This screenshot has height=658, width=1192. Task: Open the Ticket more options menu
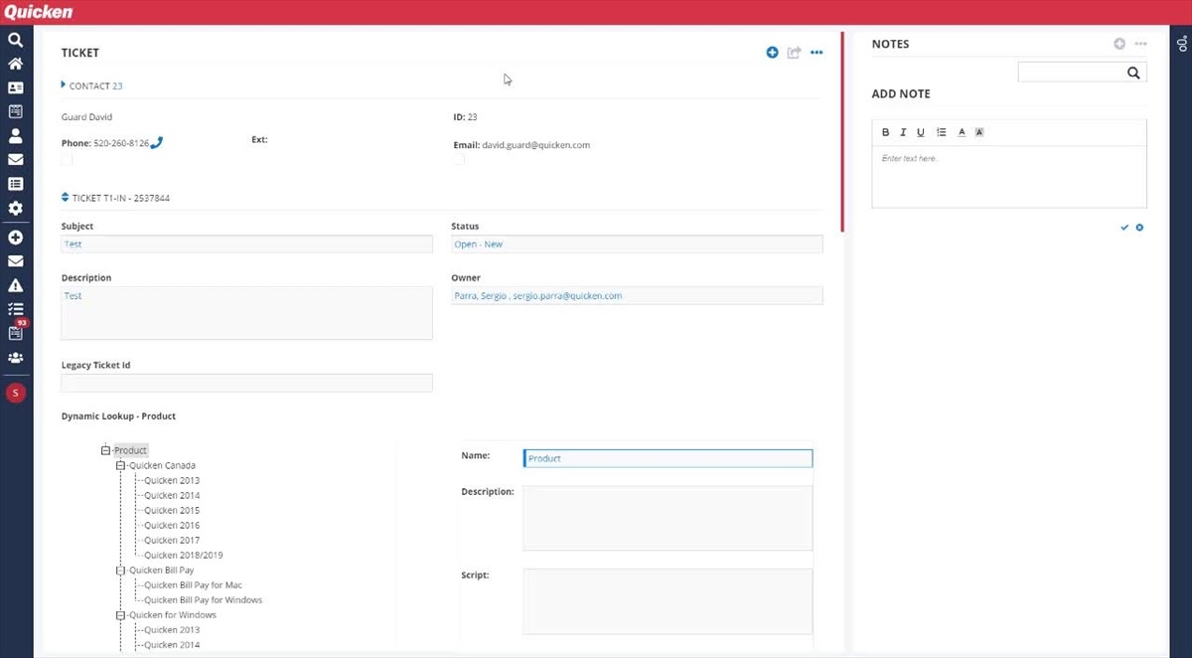point(817,53)
